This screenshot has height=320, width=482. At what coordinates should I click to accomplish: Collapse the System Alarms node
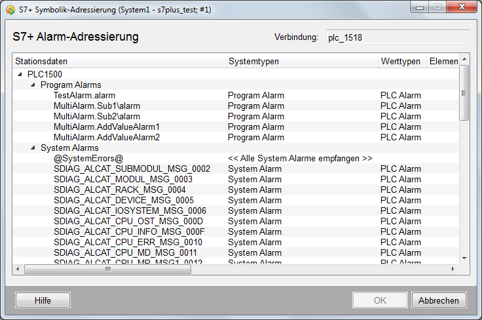[x=33, y=148]
